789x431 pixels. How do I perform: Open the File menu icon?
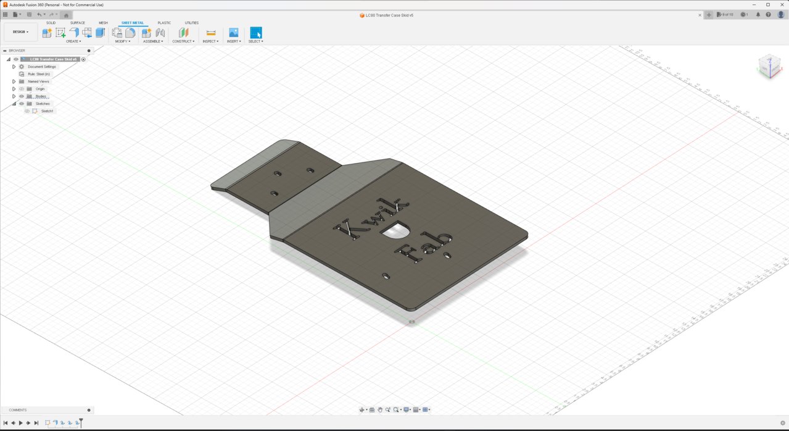[15, 15]
